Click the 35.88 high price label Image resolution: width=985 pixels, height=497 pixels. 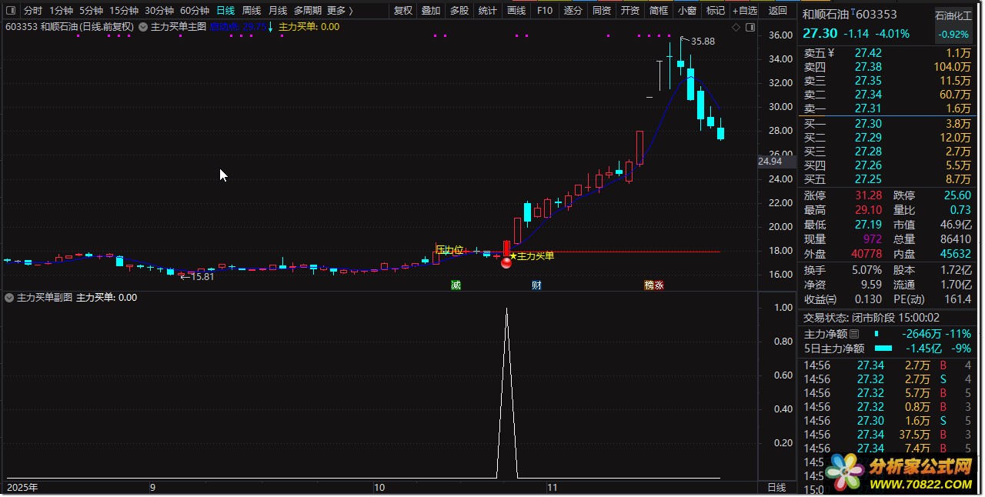[703, 41]
